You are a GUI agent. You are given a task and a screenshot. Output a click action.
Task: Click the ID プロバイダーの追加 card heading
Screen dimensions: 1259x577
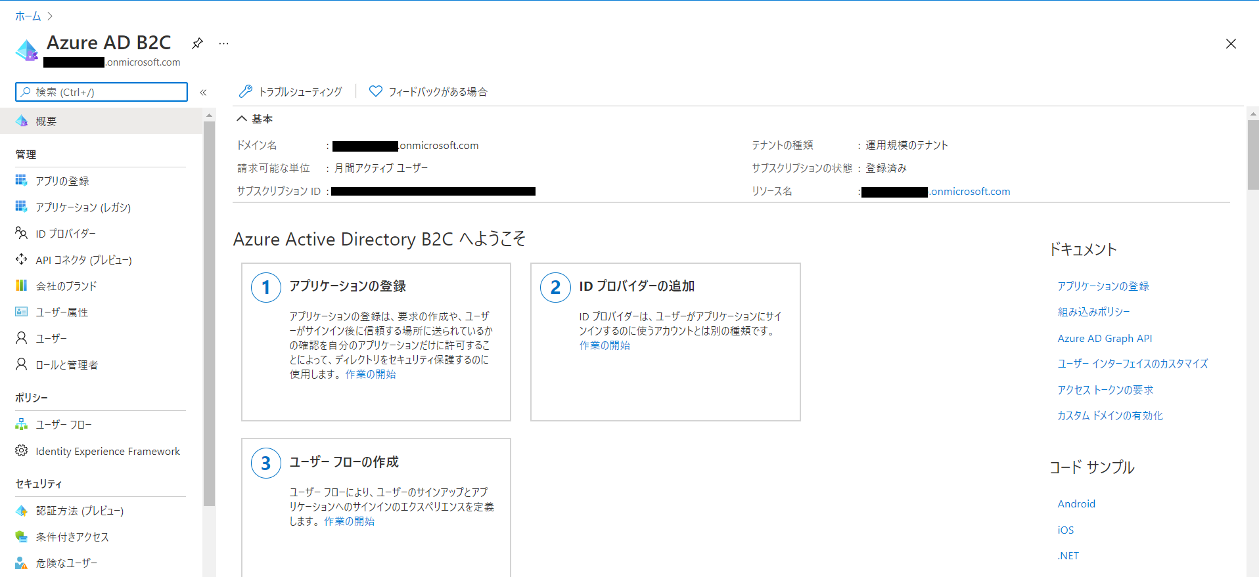tap(637, 286)
